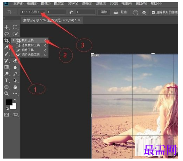Open the 1:1 aspect ratio dropdown
Viewport: 183px width, 161px height.
point(33,12)
